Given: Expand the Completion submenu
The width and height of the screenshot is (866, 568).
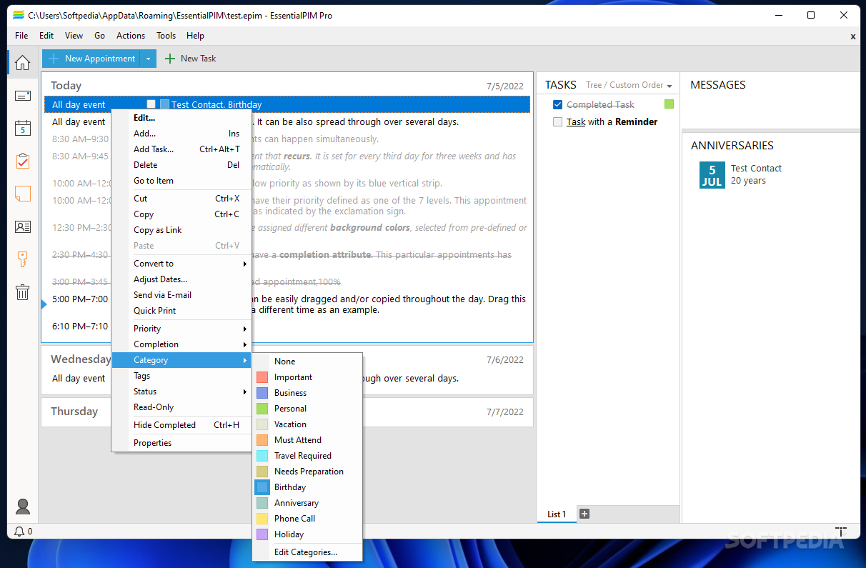Looking at the screenshot, I should [x=181, y=344].
